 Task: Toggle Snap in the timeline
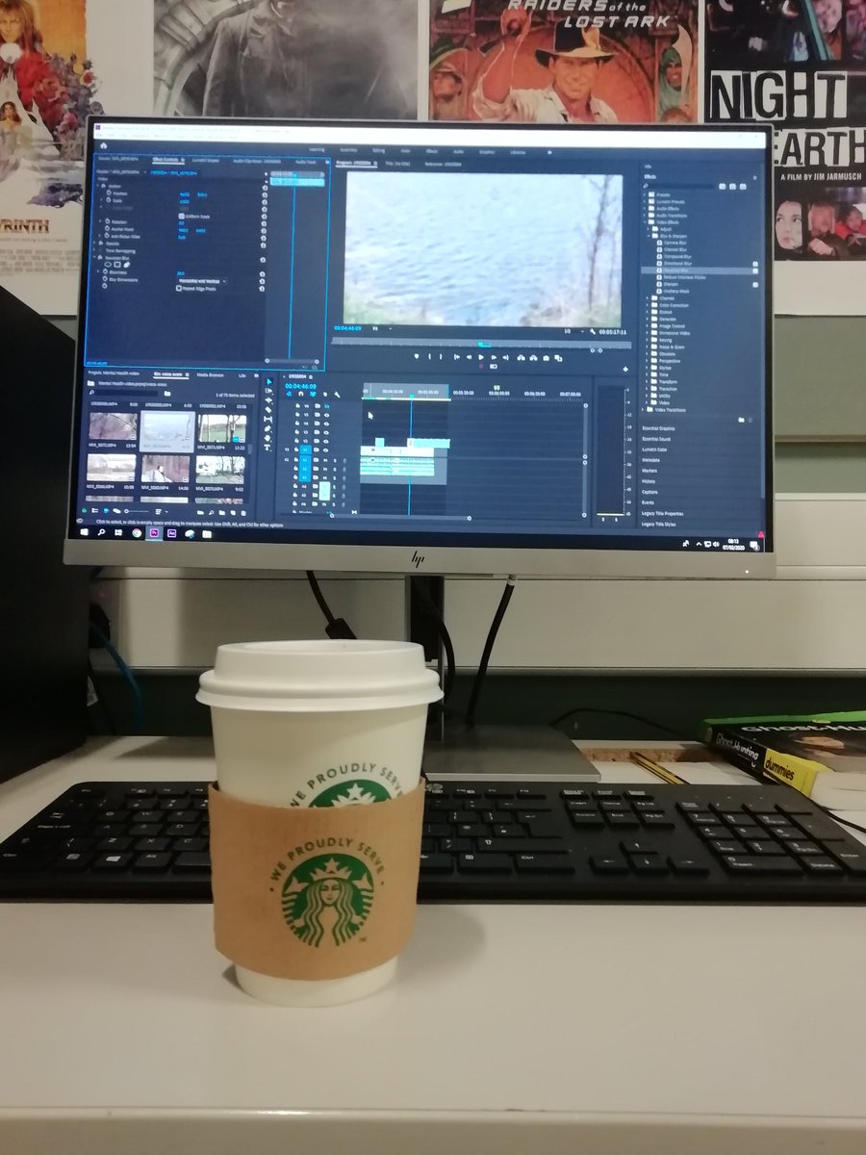(300, 394)
